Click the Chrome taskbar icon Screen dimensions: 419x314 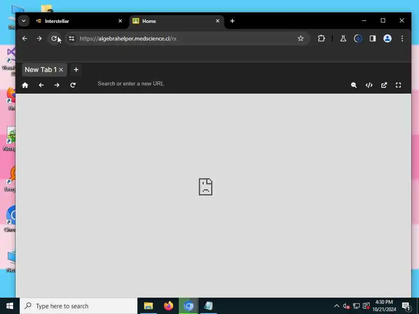(x=188, y=306)
